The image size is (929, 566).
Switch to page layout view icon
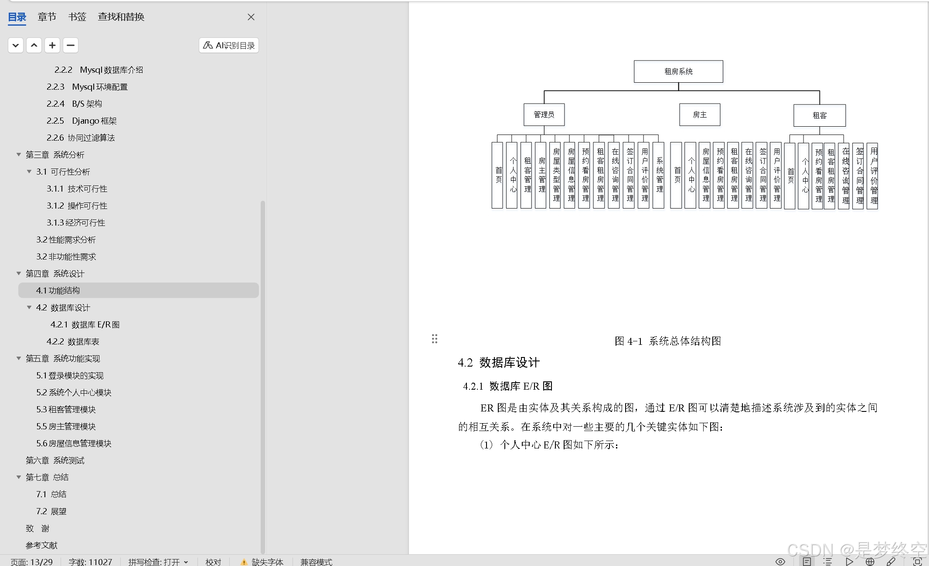(807, 562)
